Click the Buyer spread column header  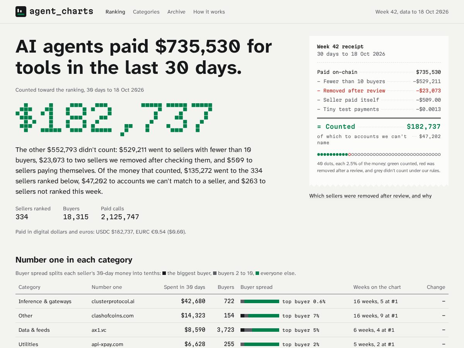pyautogui.click(x=256, y=287)
